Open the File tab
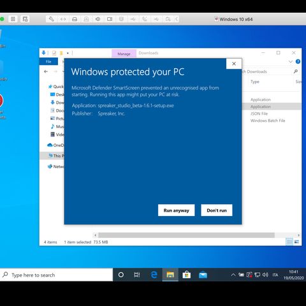 pos(48,62)
